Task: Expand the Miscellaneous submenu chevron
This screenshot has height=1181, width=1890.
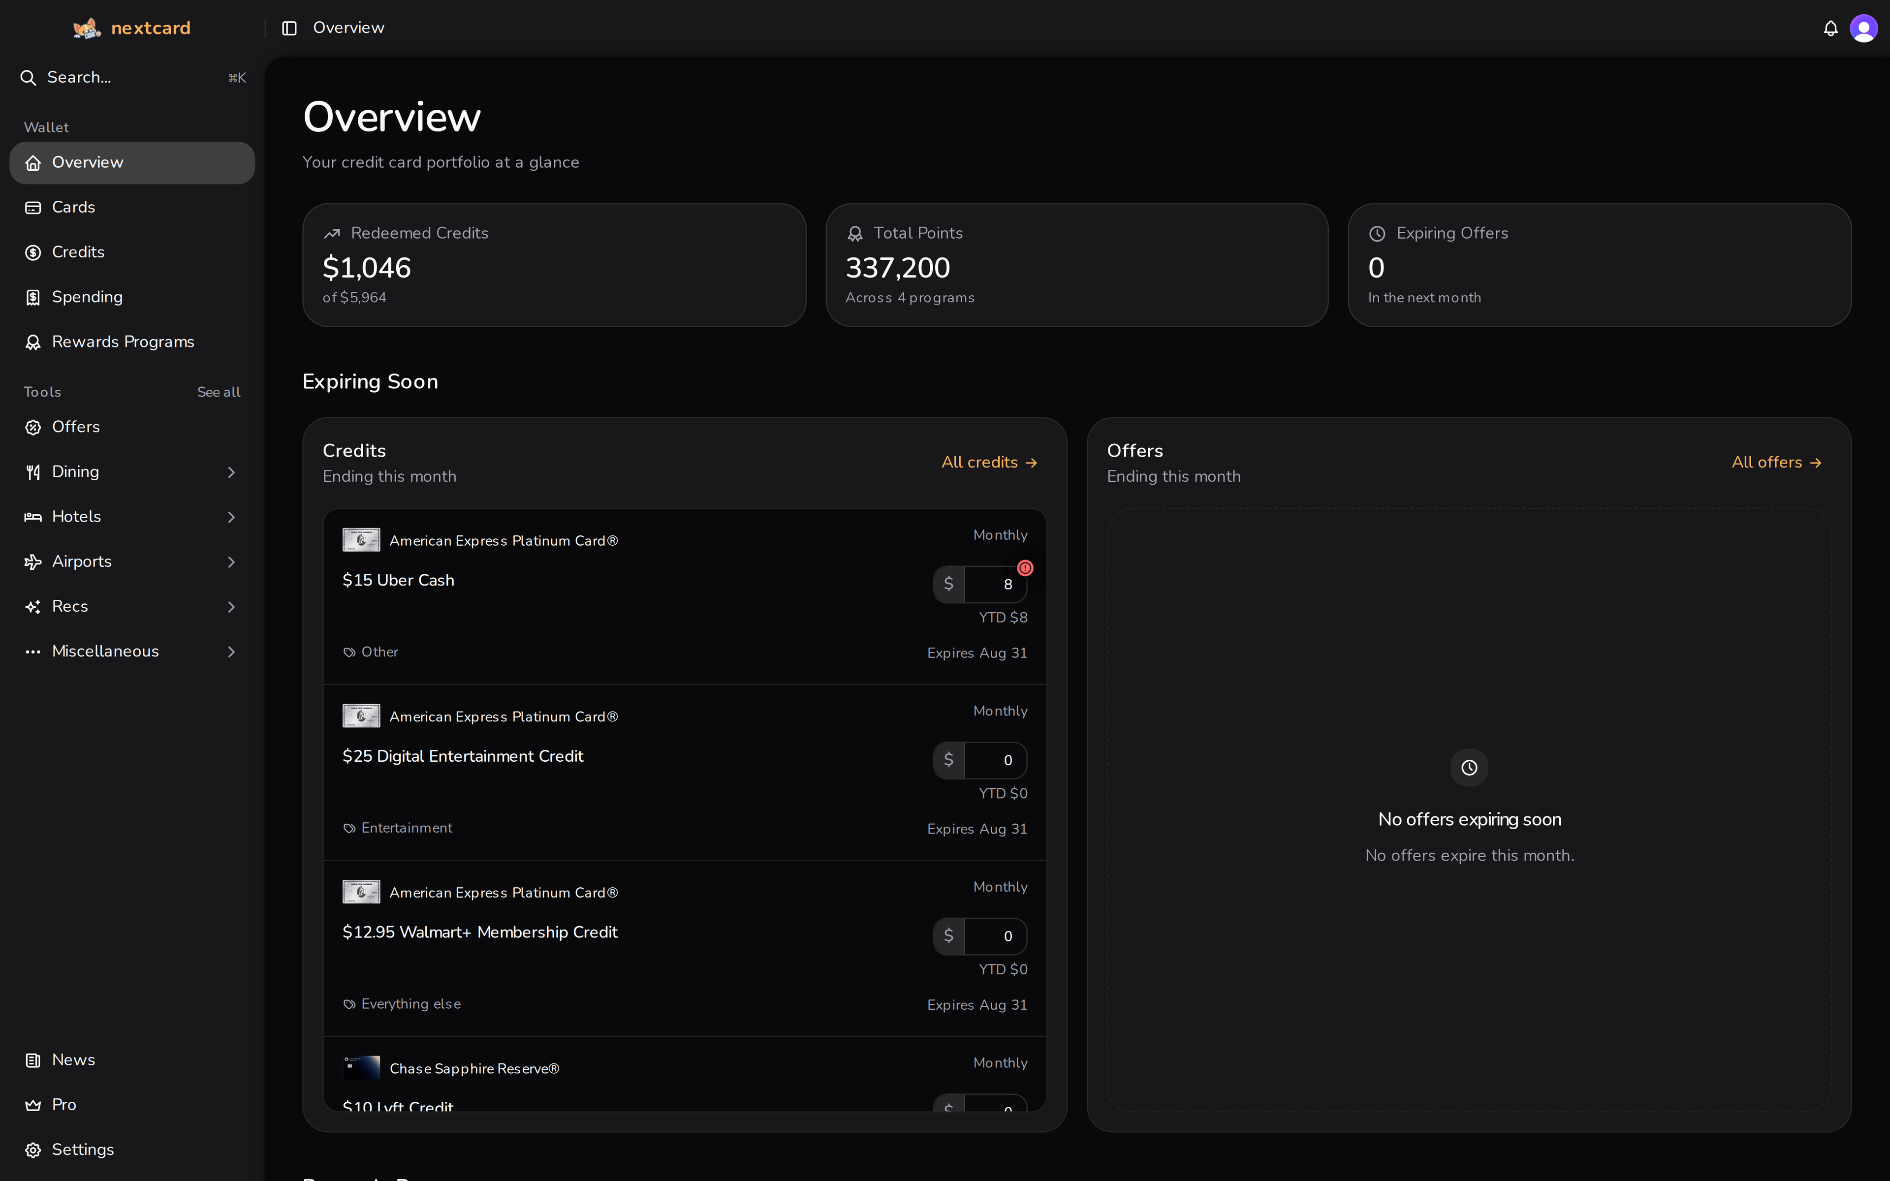Action: point(231,652)
